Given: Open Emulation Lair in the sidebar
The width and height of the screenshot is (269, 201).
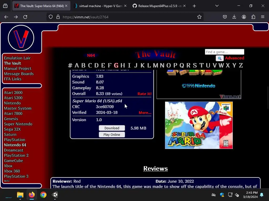Looking at the screenshot, I should coord(17,58).
